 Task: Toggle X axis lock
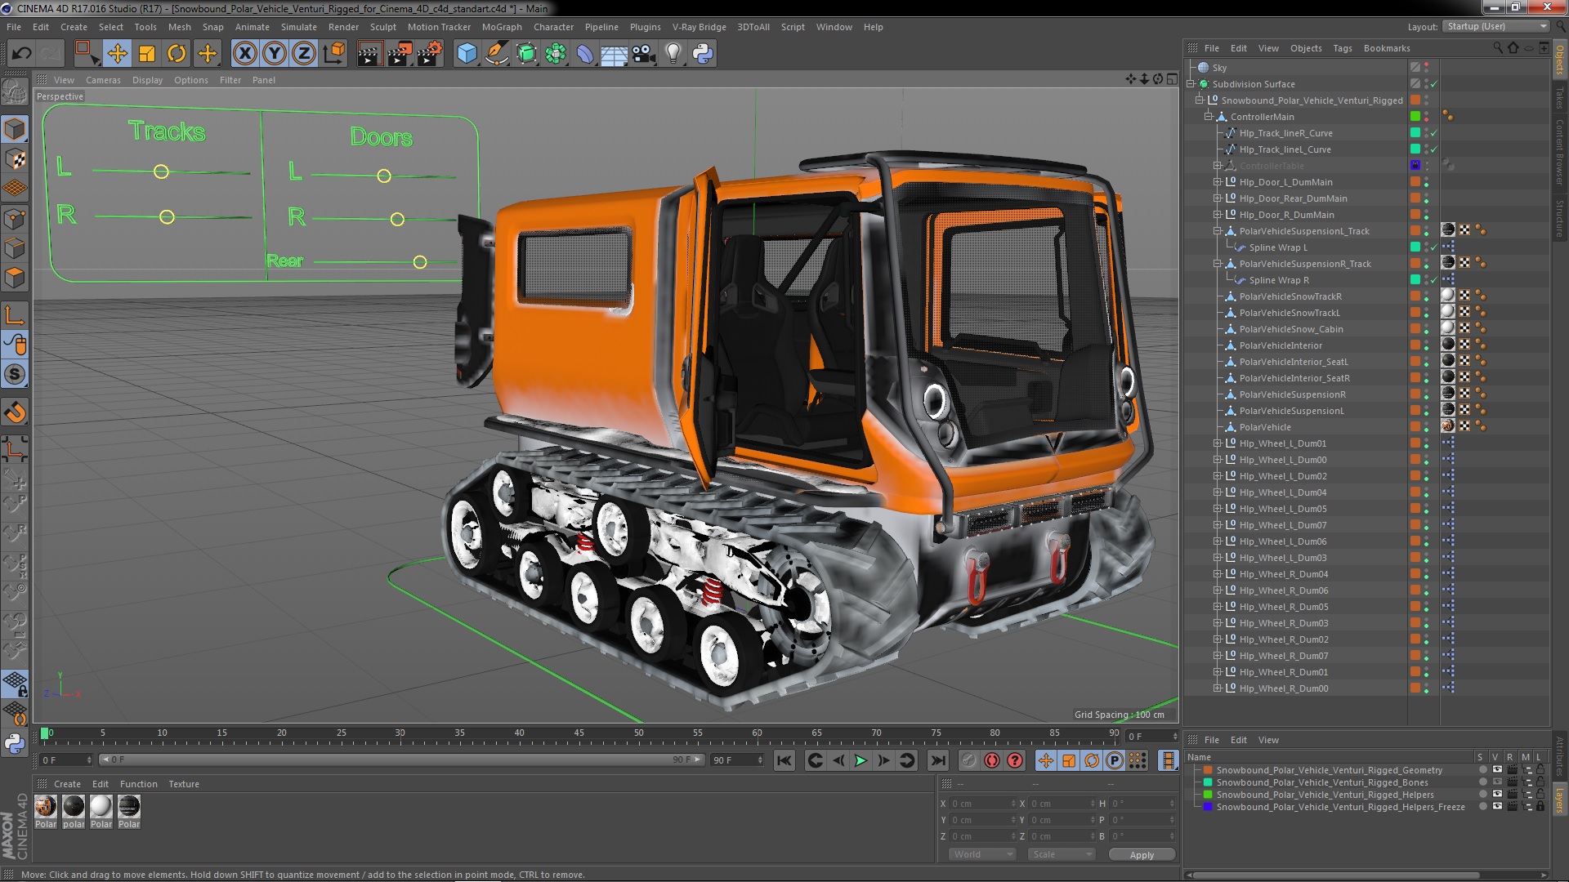click(x=244, y=54)
